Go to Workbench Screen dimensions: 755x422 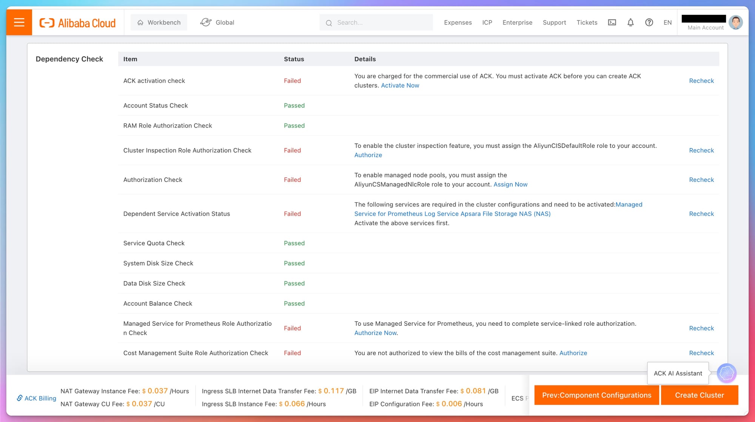coord(159,23)
